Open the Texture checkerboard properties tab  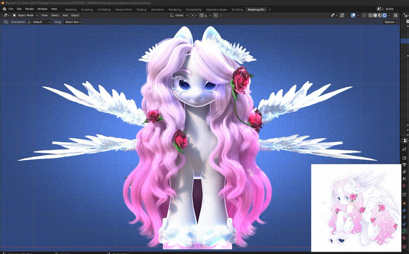pos(404,247)
